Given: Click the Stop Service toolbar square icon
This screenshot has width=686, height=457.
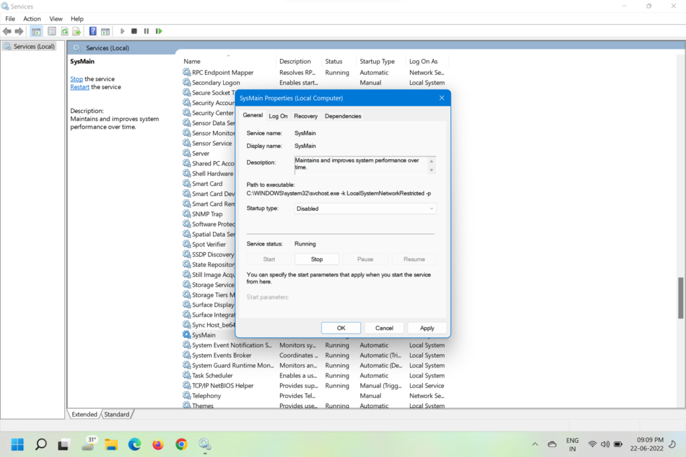Looking at the screenshot, I should click(134, 31).
